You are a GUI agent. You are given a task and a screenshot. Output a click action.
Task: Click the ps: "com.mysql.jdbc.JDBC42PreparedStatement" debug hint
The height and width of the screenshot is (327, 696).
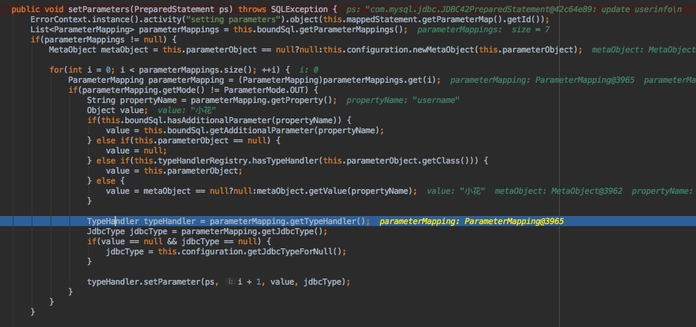513,9
